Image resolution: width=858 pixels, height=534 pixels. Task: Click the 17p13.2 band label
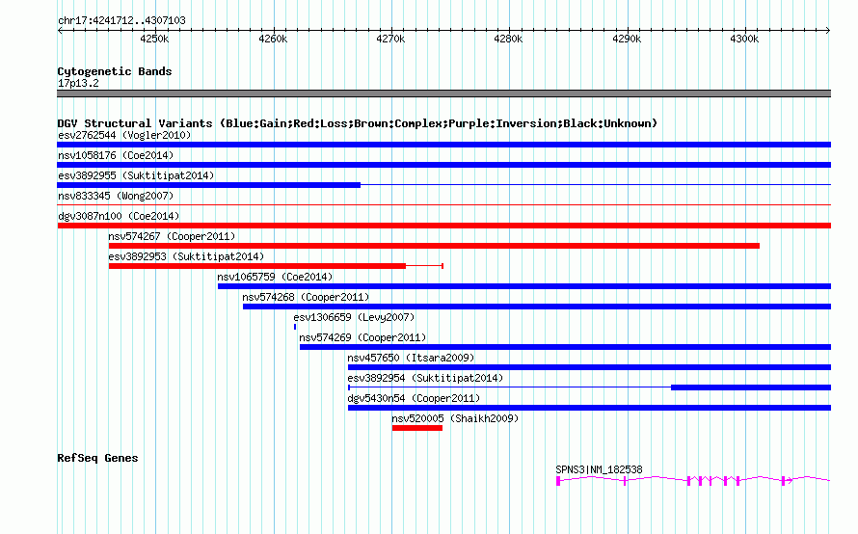[78, 83]
